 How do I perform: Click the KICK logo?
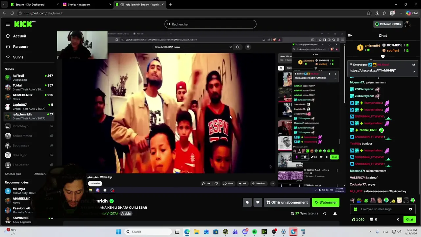click(25, 24)
